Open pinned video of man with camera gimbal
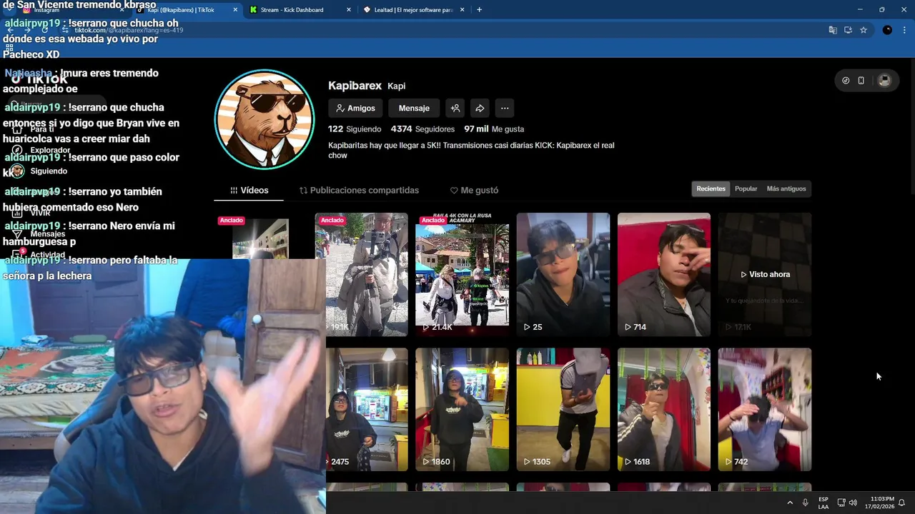This screenshot has height=514, width=915. [361, 274]
